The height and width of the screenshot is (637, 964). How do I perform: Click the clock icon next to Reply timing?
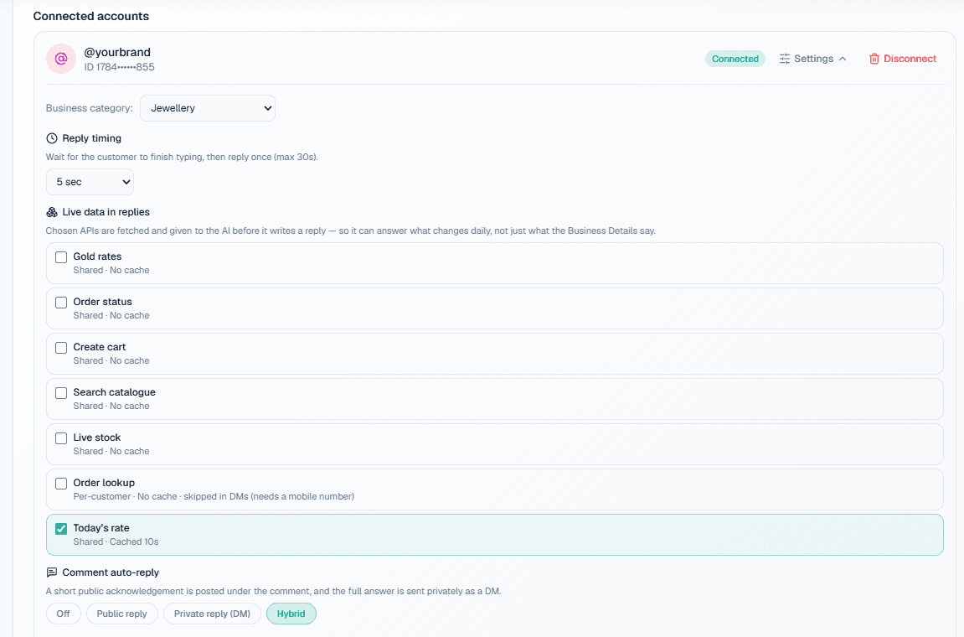pyautogui.click(x=52, y=138)
